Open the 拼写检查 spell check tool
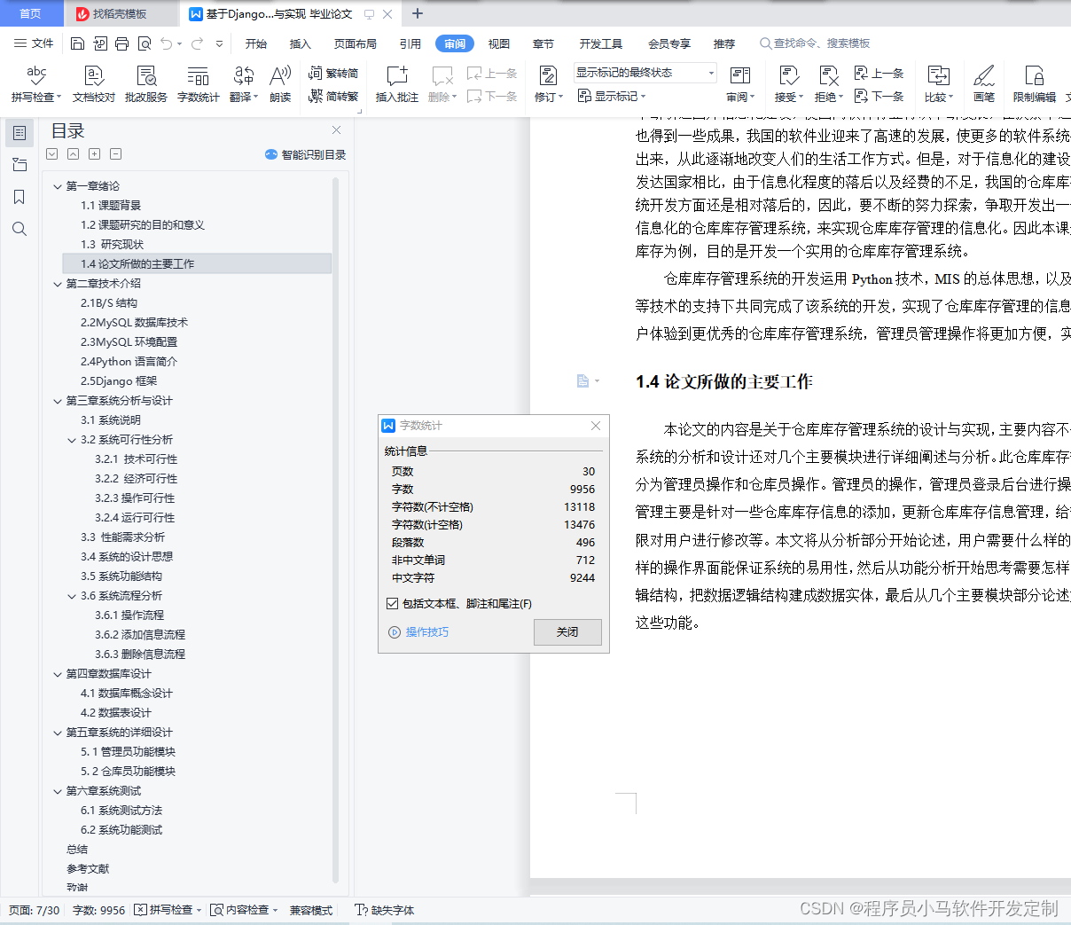Viewport: 1071px width, 925px height. [33, 84]
